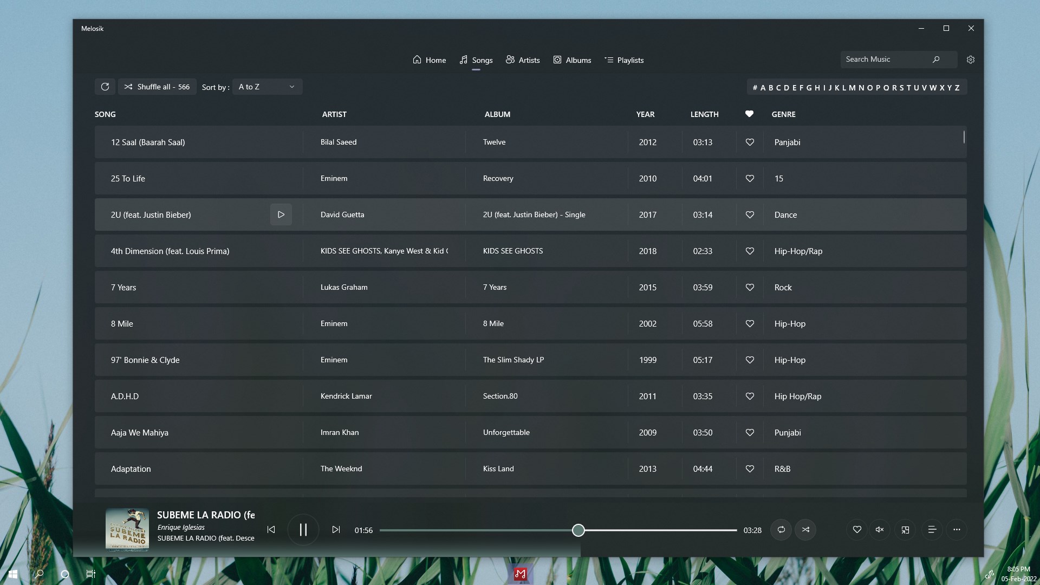Click the playback seek slider thumb
The image size is (1040, 585).
click(x=578, y=530)
